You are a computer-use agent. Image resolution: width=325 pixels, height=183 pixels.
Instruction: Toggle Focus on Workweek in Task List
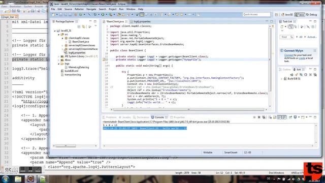point(302,26)
